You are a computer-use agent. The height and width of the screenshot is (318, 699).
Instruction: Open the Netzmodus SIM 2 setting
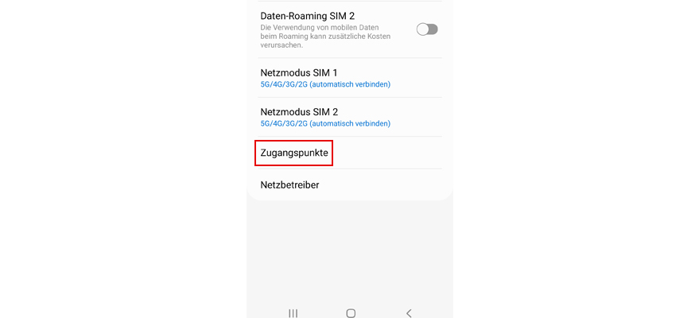(350, 117)
